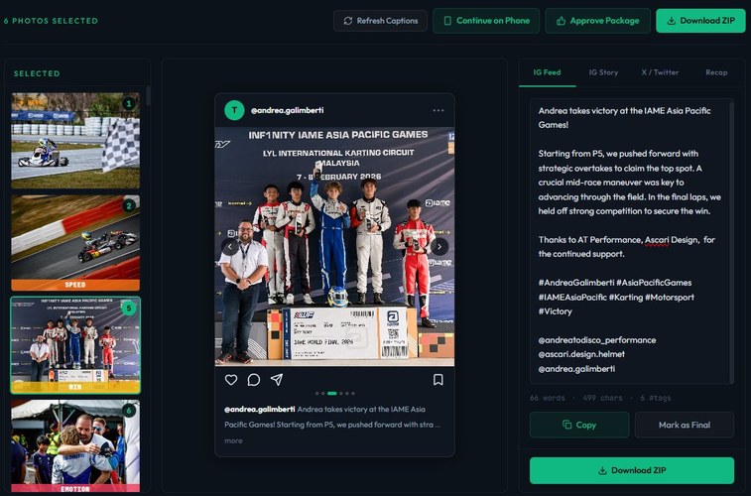Click the green T profile avatar
The width and height of the screenshot is (751, 496).
click(x=234, y=110)
